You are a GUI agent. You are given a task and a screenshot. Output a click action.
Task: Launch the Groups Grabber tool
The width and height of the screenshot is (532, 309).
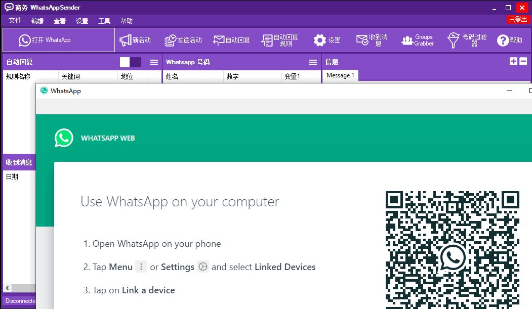(x=418, y=40)
